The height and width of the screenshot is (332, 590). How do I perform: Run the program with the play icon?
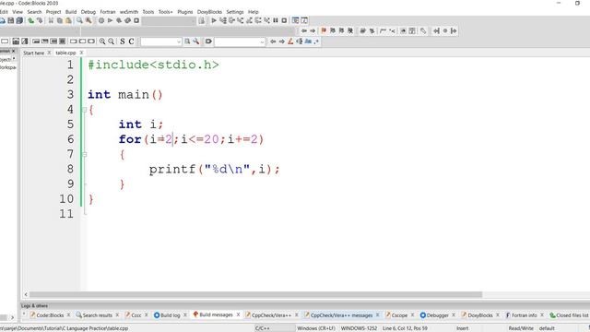[111, 20]
